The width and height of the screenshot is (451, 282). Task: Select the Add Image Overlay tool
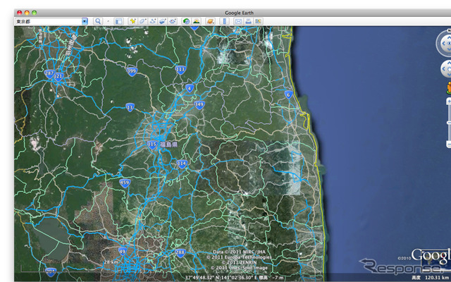163,21
